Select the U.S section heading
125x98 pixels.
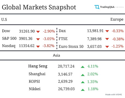point(4,19)
